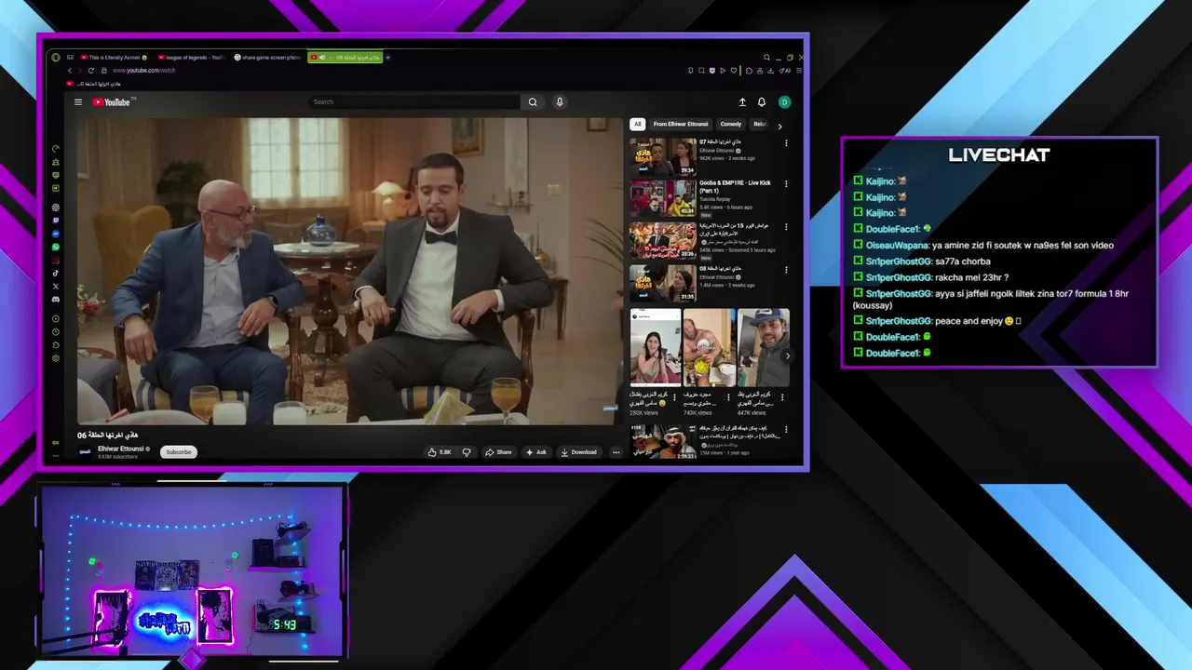The image size is (1192, 670).
Task: Open options for the 447K views Short
Action: coord(782,397)
